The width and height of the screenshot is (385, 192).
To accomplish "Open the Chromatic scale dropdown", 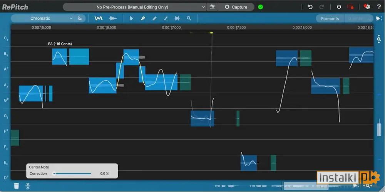I will click(x=42, y=19).
